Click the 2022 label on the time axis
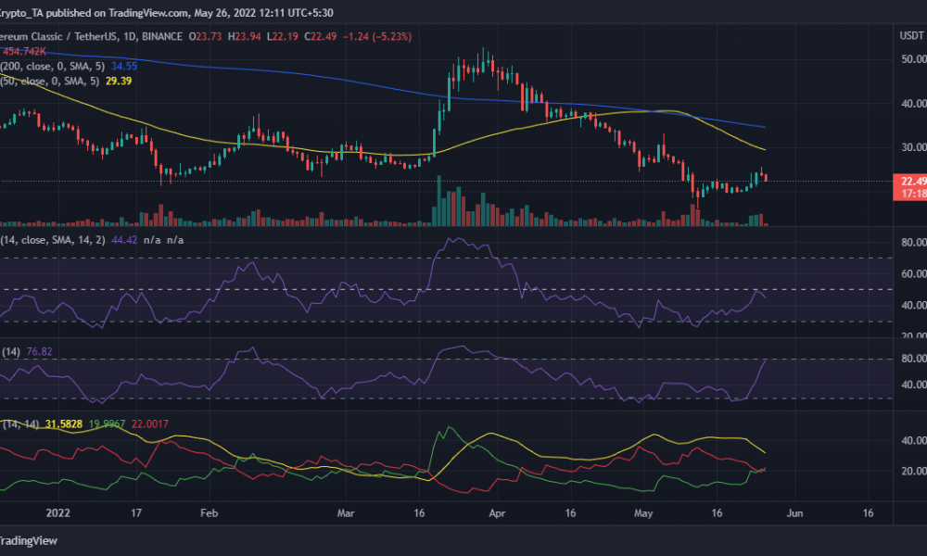Viewport: 927px width, 556px height. [57, 512]
